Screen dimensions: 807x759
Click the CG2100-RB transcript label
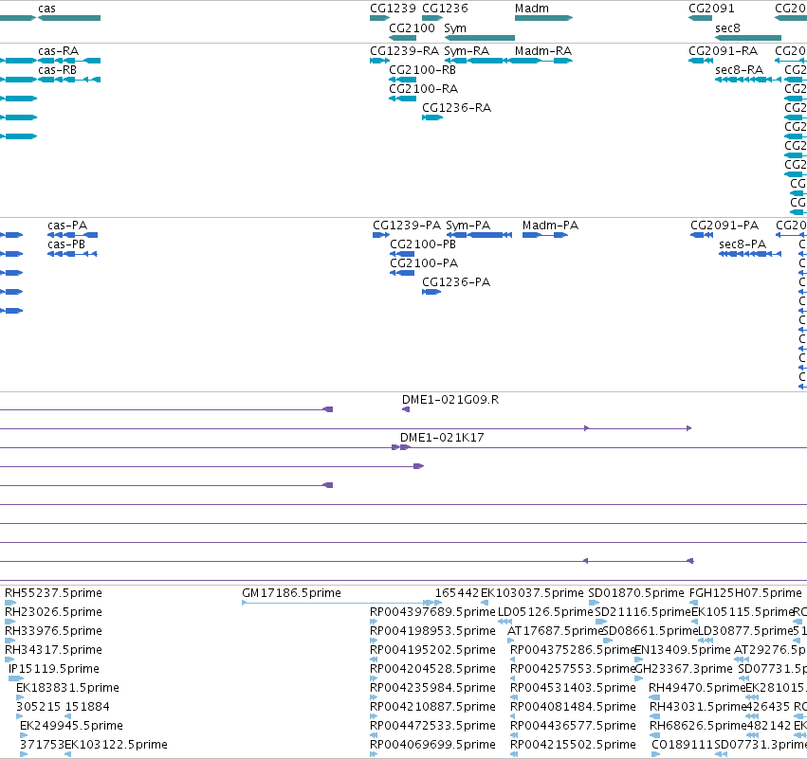(423, 70)
